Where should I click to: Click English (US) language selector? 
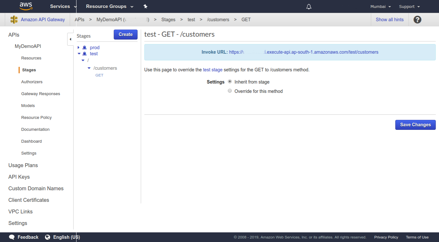[x=67, y=237]
